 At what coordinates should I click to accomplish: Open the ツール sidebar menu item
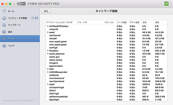coord(20,38)
